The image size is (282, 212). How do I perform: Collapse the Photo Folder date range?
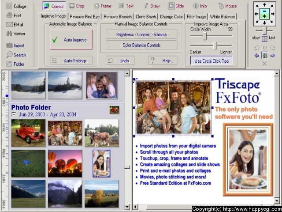(x=14, y=114)
